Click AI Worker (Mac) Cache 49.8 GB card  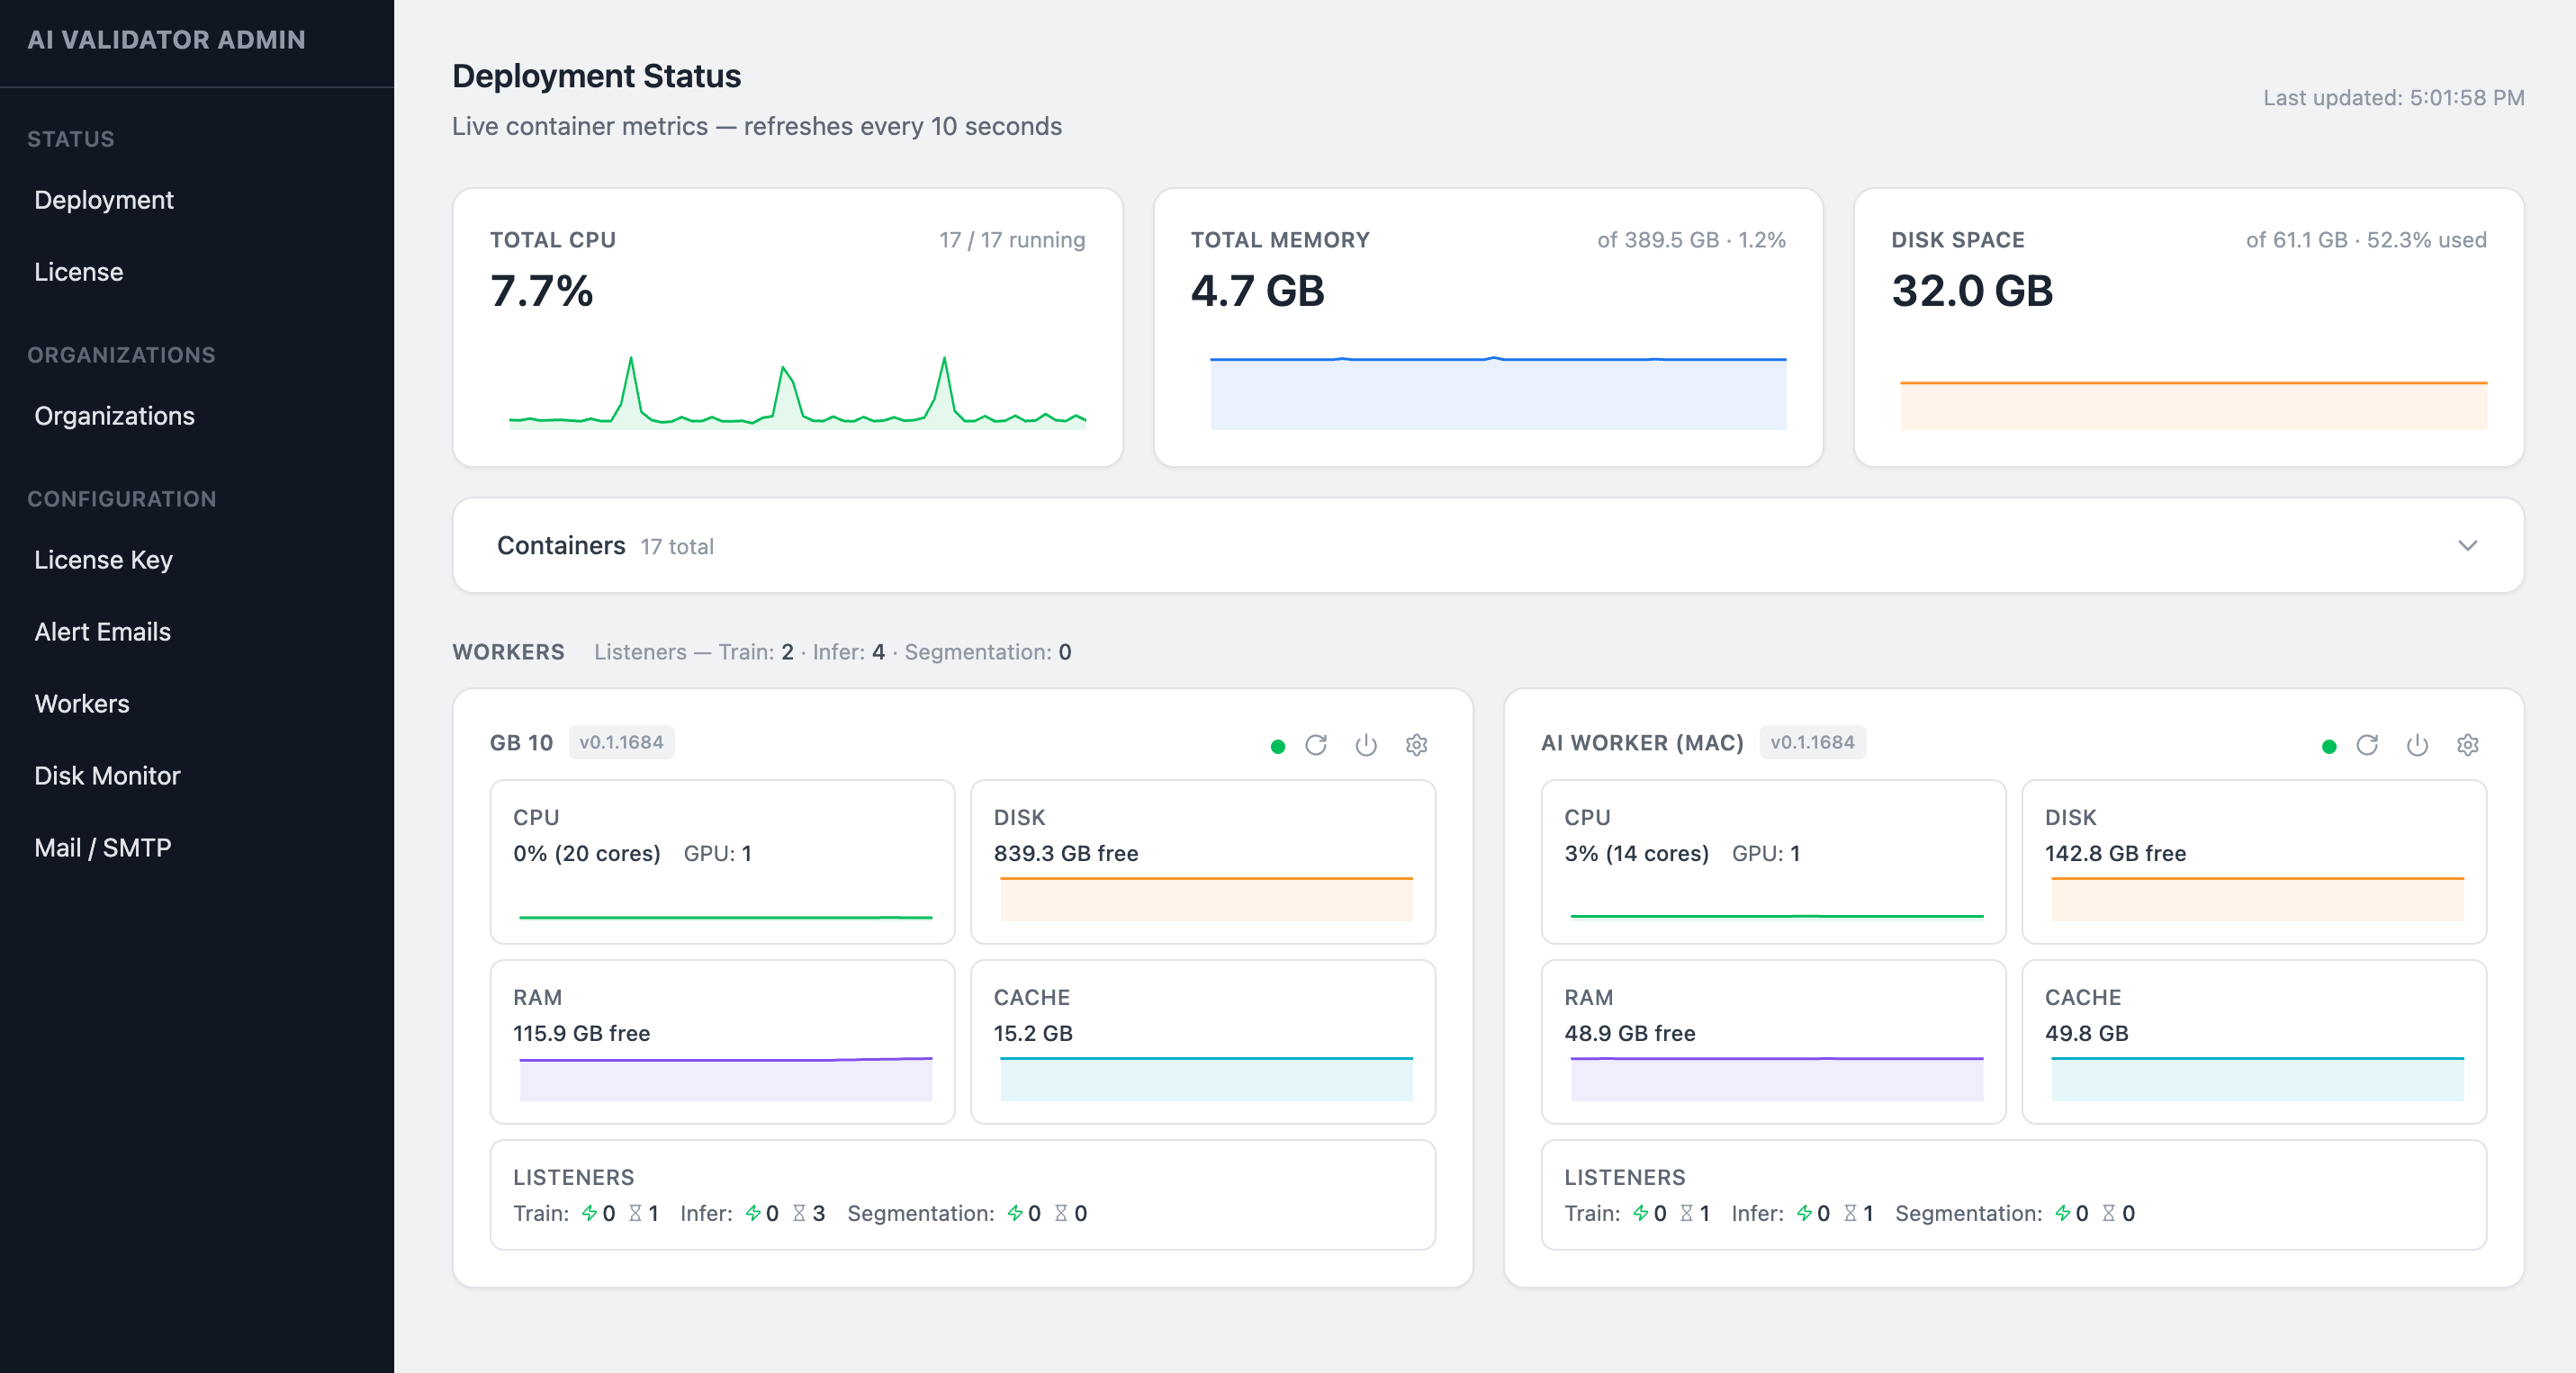tap(2254, 1041)
